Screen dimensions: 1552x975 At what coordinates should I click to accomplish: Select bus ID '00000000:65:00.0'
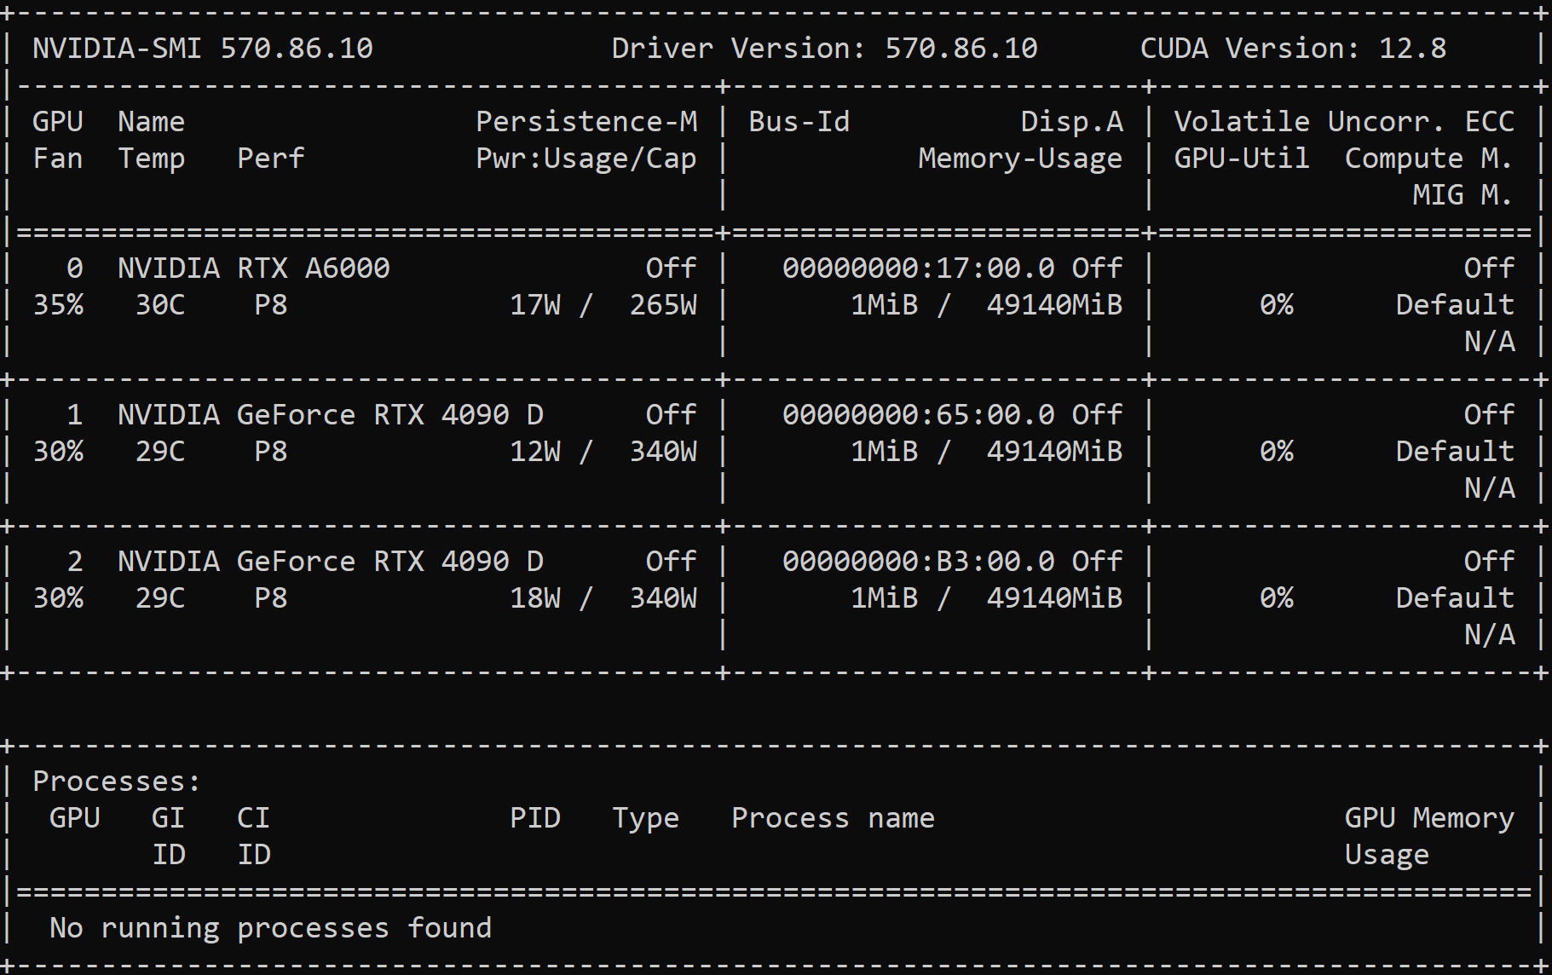point(919,414)
